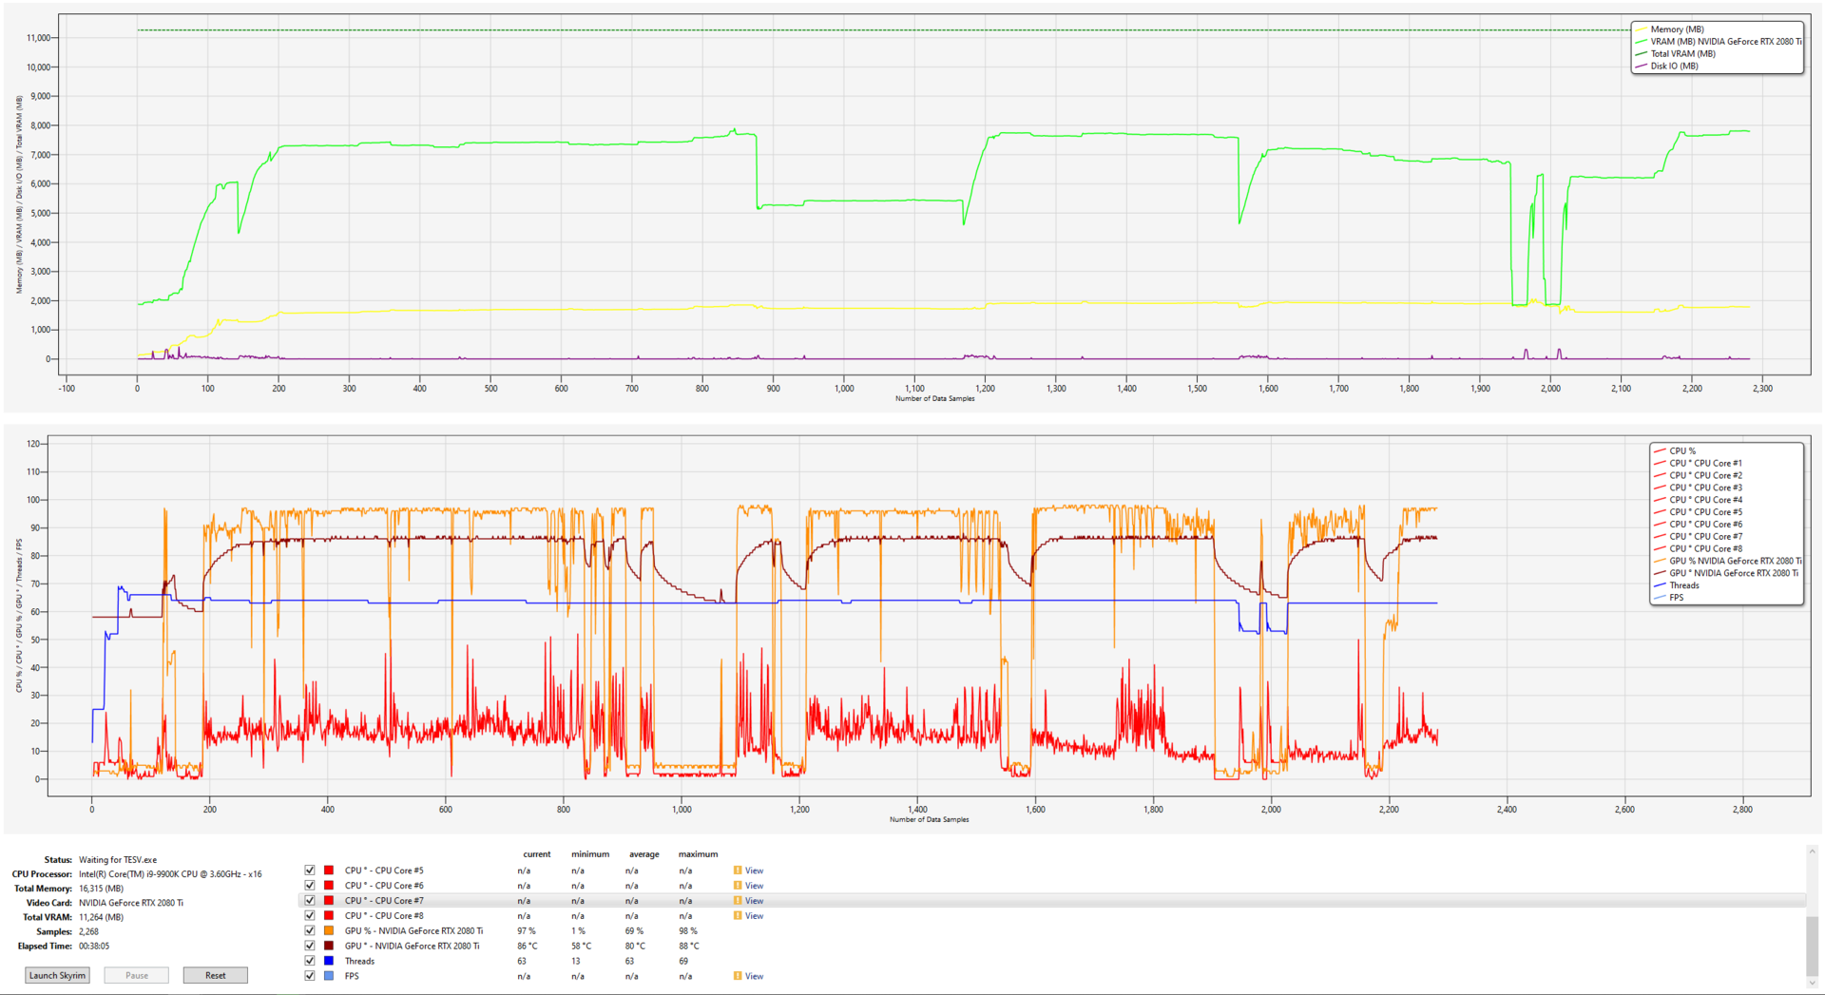Click the Reset button

coord(216,975)
